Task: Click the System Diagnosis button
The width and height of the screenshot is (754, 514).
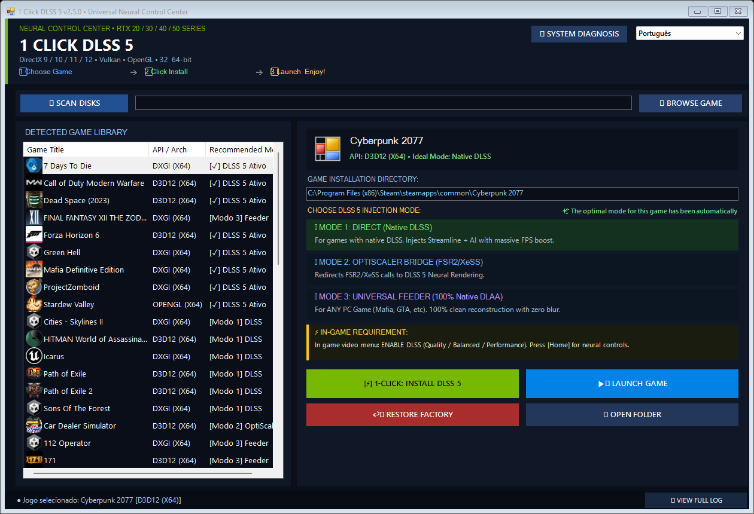Action: pyautogui.click(x=579, y=34)
